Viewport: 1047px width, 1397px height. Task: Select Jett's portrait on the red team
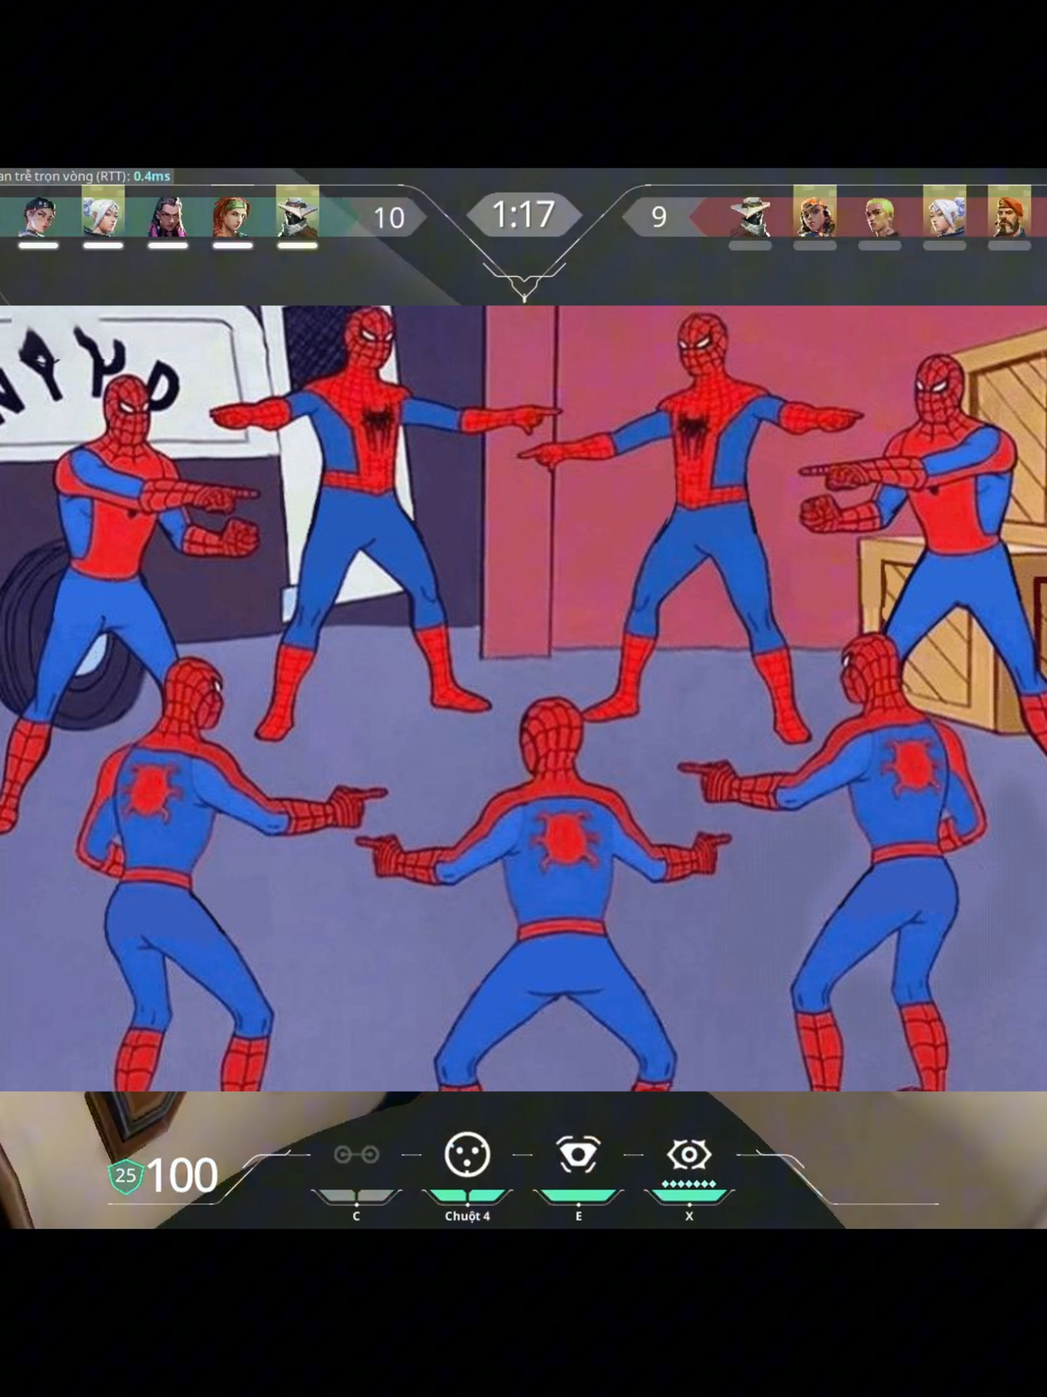944,211
